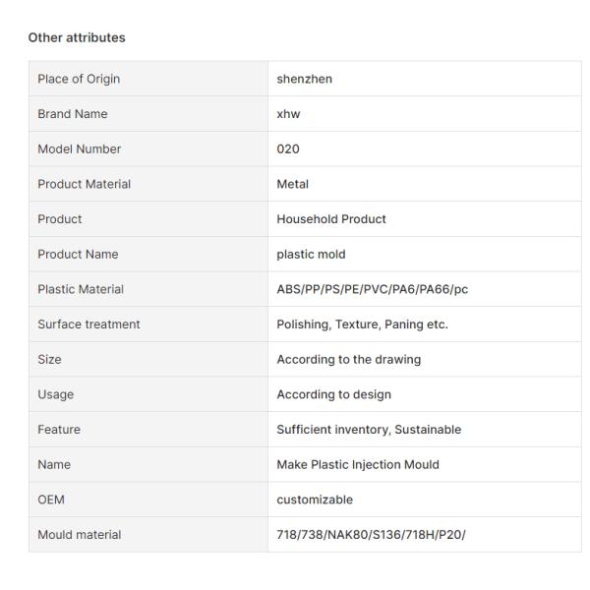
Task: Click the brand name value "xhw"
Action: coord(288,114)
